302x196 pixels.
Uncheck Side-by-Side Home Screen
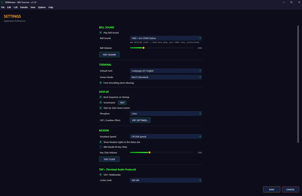pyautogui.click(x=100, y=108)
